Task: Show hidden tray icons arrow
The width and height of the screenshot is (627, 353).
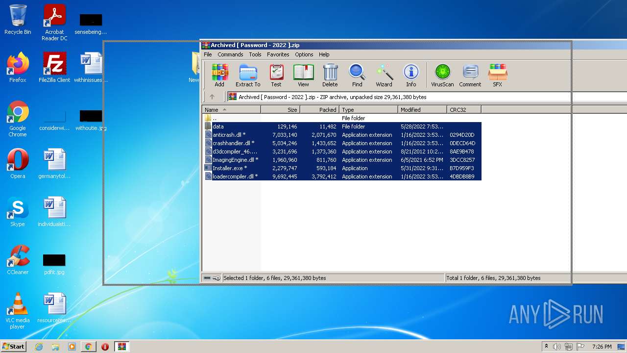Action: 546,347
